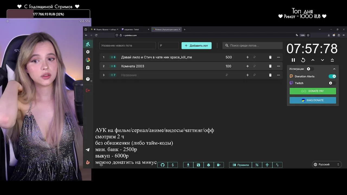Click the browser translate page icon
The image size is (347, 195).
click(x=297, y=35)
